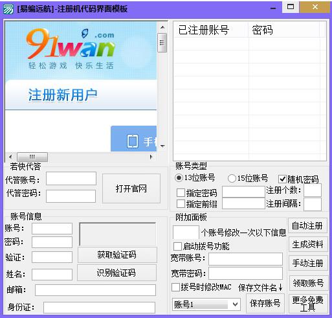Click the scroll up arrow in browser pane
This screenshot has height=318, width=332.
coord(162,27)
